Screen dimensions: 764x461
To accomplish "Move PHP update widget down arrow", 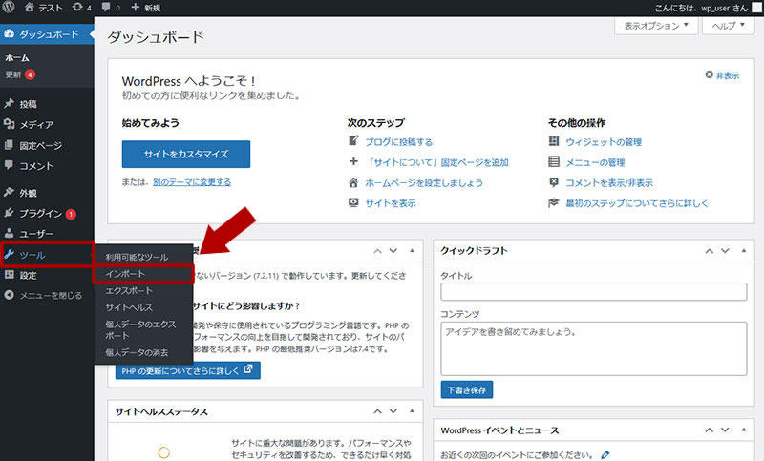I will [393, 251].
